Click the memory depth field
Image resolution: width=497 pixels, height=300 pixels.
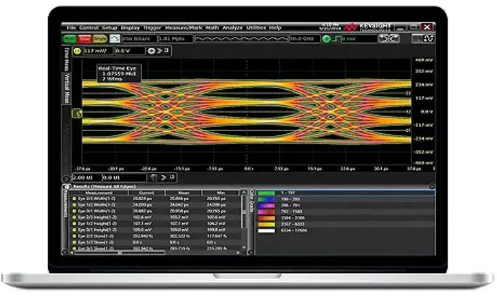[x=176, y=39]
